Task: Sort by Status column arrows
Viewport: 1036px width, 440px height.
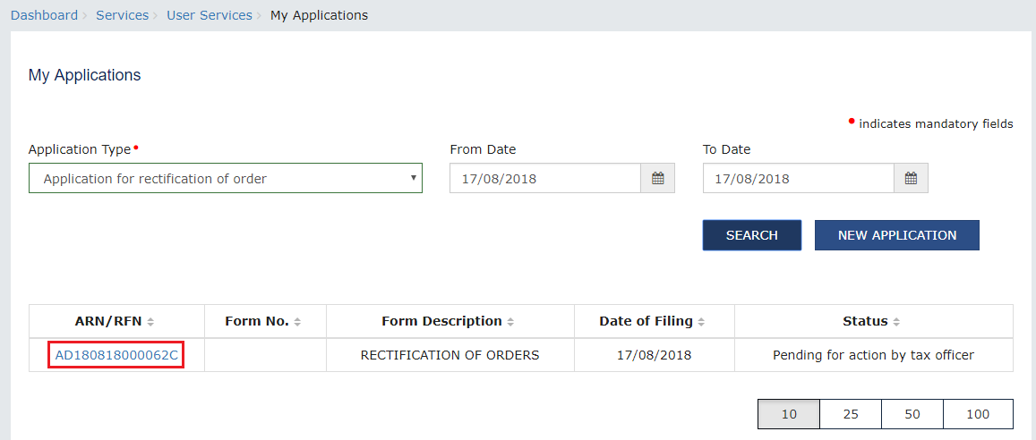Action: coord(896,322)
